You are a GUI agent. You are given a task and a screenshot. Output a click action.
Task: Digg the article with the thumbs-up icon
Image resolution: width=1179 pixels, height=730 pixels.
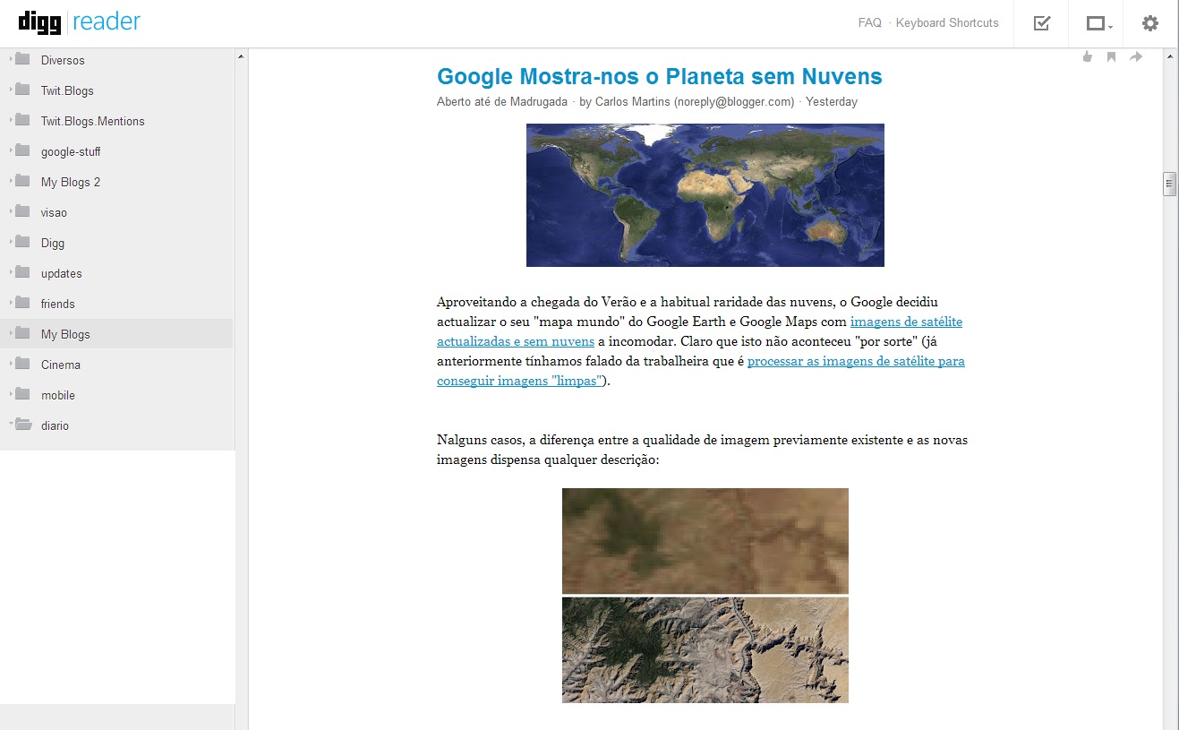(1087, 56)
